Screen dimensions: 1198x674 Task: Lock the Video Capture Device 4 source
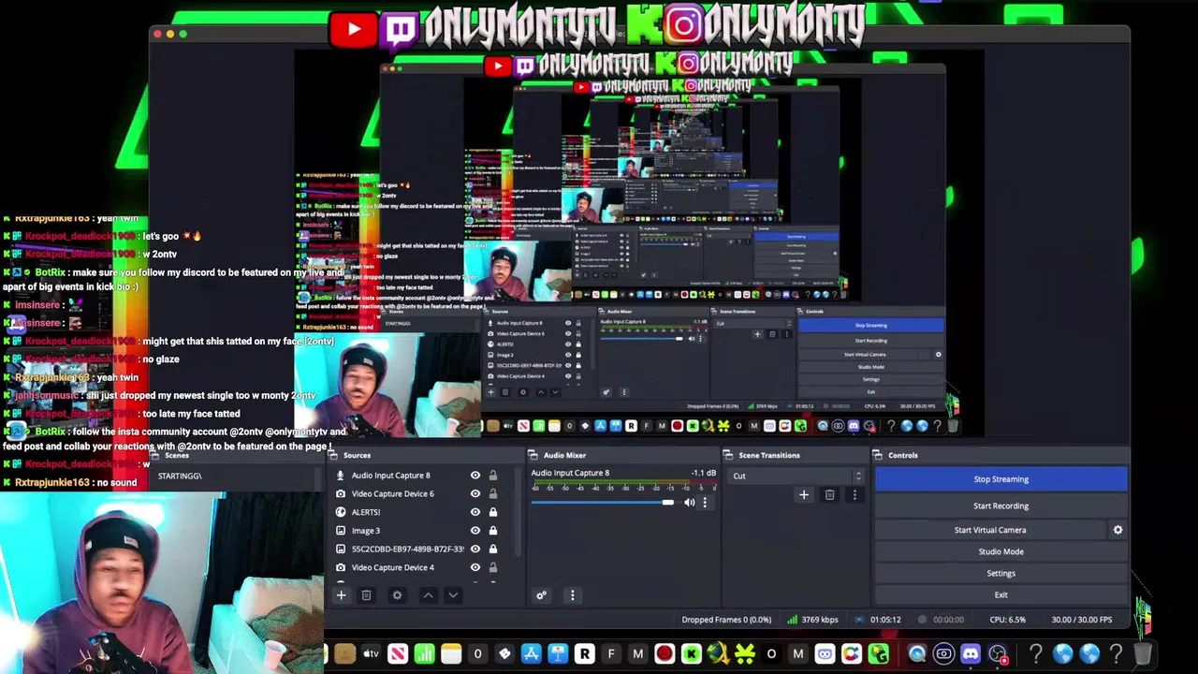point(493,567)
